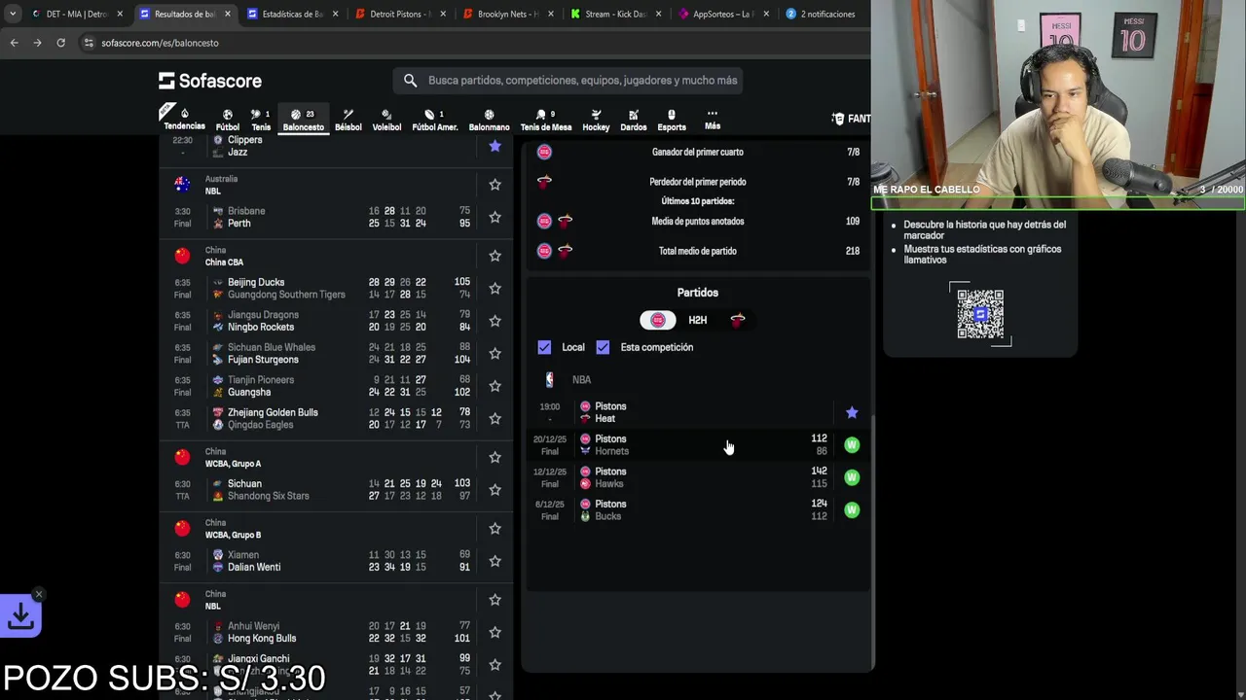Click the QR code image

click(980, 314)
